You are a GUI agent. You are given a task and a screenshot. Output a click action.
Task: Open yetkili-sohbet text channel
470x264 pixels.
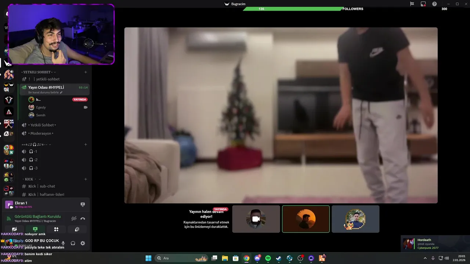(54, 79)
